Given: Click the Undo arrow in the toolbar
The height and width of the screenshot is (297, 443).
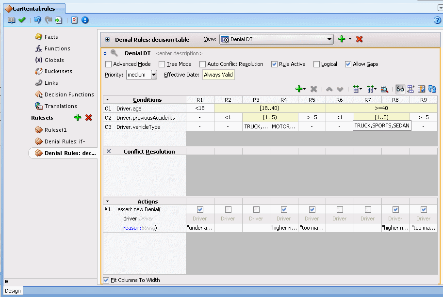Looking at the screenshot, I should [37, 20].
